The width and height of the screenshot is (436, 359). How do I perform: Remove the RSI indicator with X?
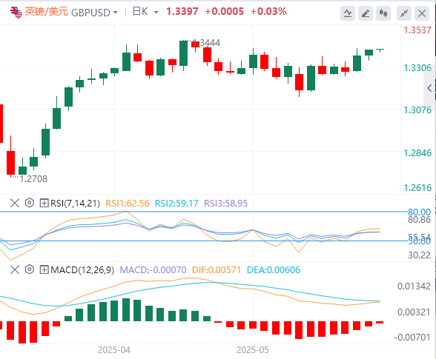click(15, 203)
